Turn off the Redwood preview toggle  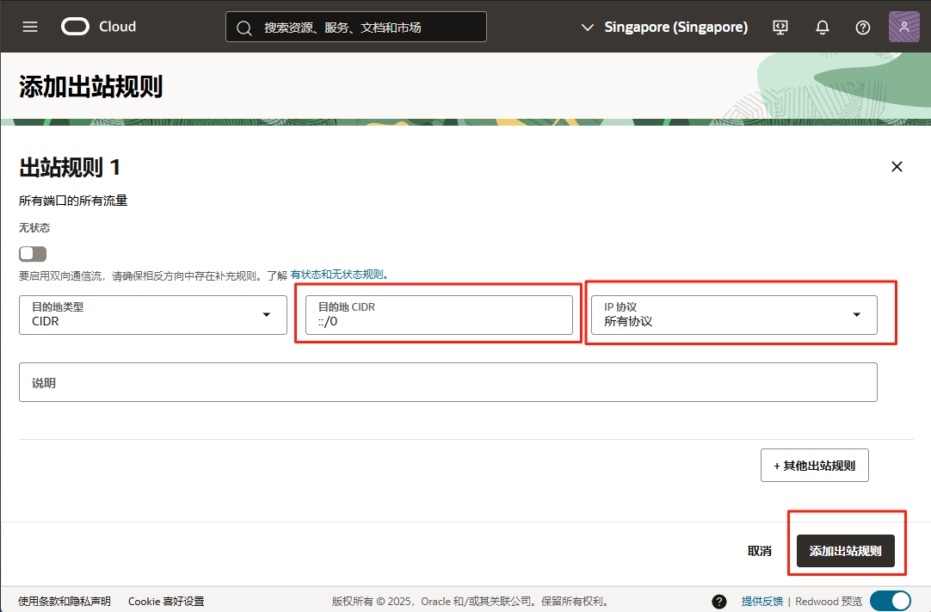point(890,601)
